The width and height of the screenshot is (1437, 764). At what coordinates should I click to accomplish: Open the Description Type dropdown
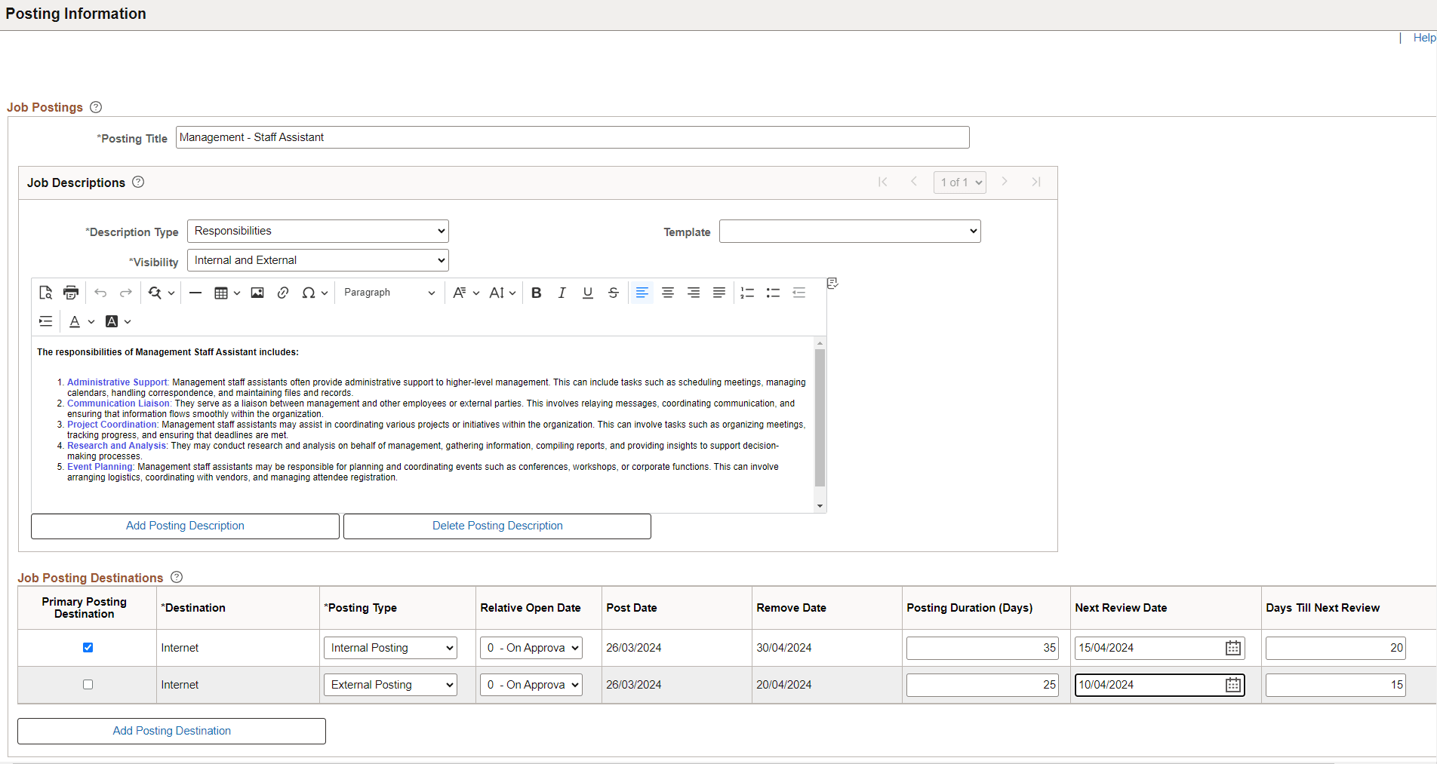[317, 231]
